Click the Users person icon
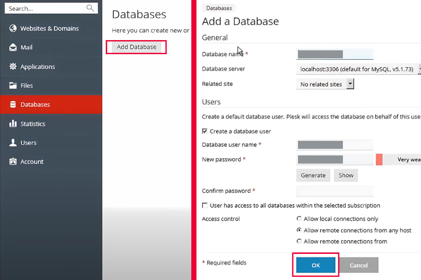The image size is (421, 280). (x=13, y=143)
